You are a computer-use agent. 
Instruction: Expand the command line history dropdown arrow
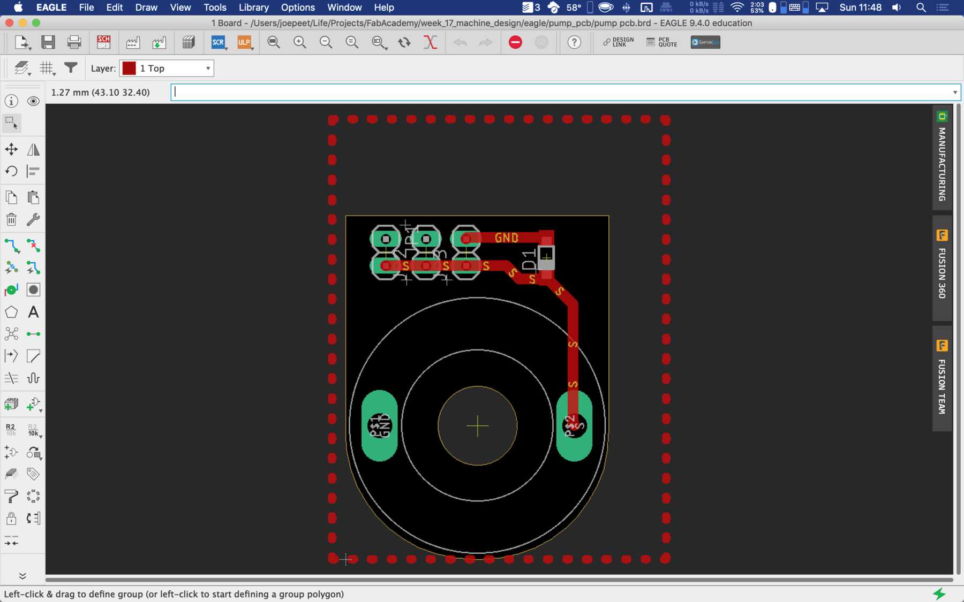pyautogui.click(x=955, y=92)
